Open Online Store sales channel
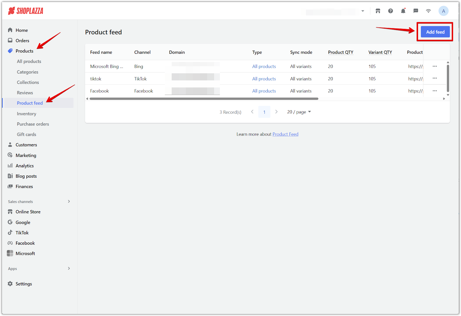Image resolution: width=461 pixels, height=316 pixels. (x=28, y=212)
